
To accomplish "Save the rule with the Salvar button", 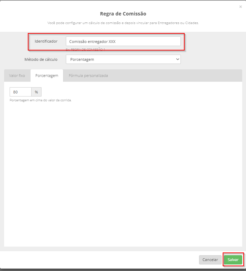I will click(x=233, y=260).
